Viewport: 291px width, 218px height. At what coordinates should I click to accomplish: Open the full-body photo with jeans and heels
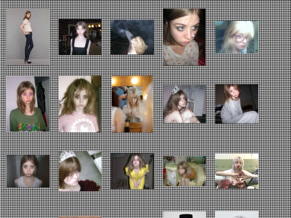tap(28, 37)
